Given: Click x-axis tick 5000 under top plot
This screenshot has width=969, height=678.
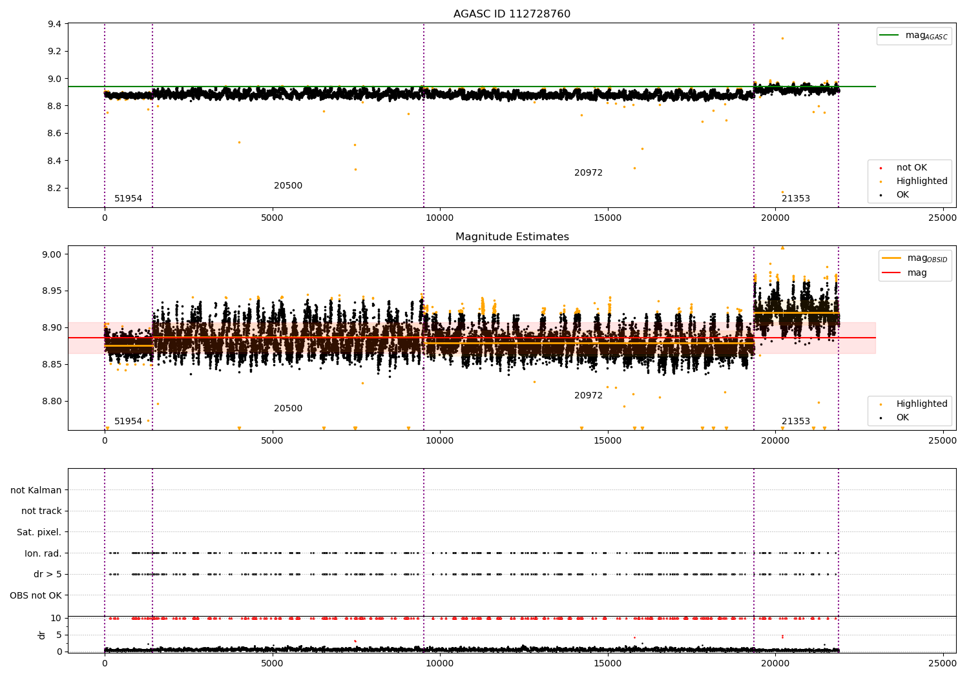Looking at the screenshot, I should pyautogui.click(x=272, y=218).
